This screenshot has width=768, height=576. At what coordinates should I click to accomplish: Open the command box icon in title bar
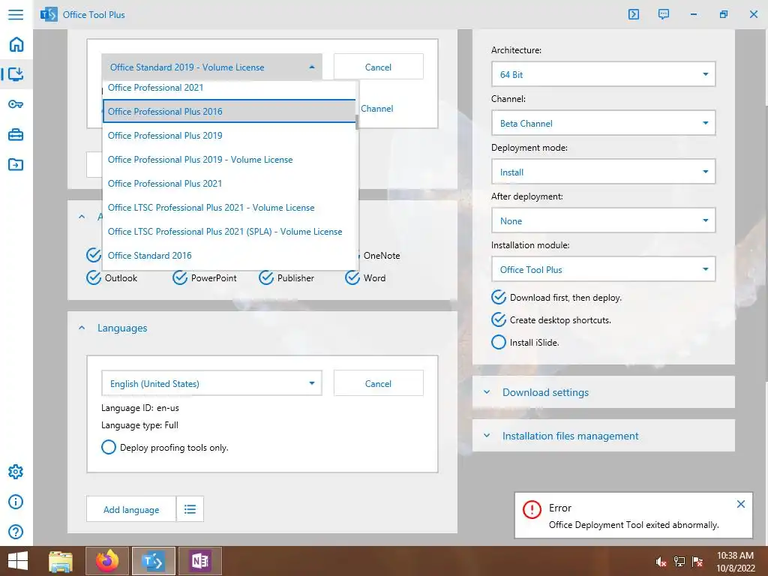634,14
